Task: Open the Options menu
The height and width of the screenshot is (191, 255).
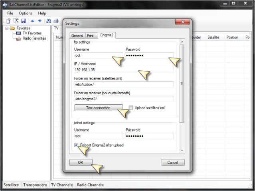Action: pos(26,13)
